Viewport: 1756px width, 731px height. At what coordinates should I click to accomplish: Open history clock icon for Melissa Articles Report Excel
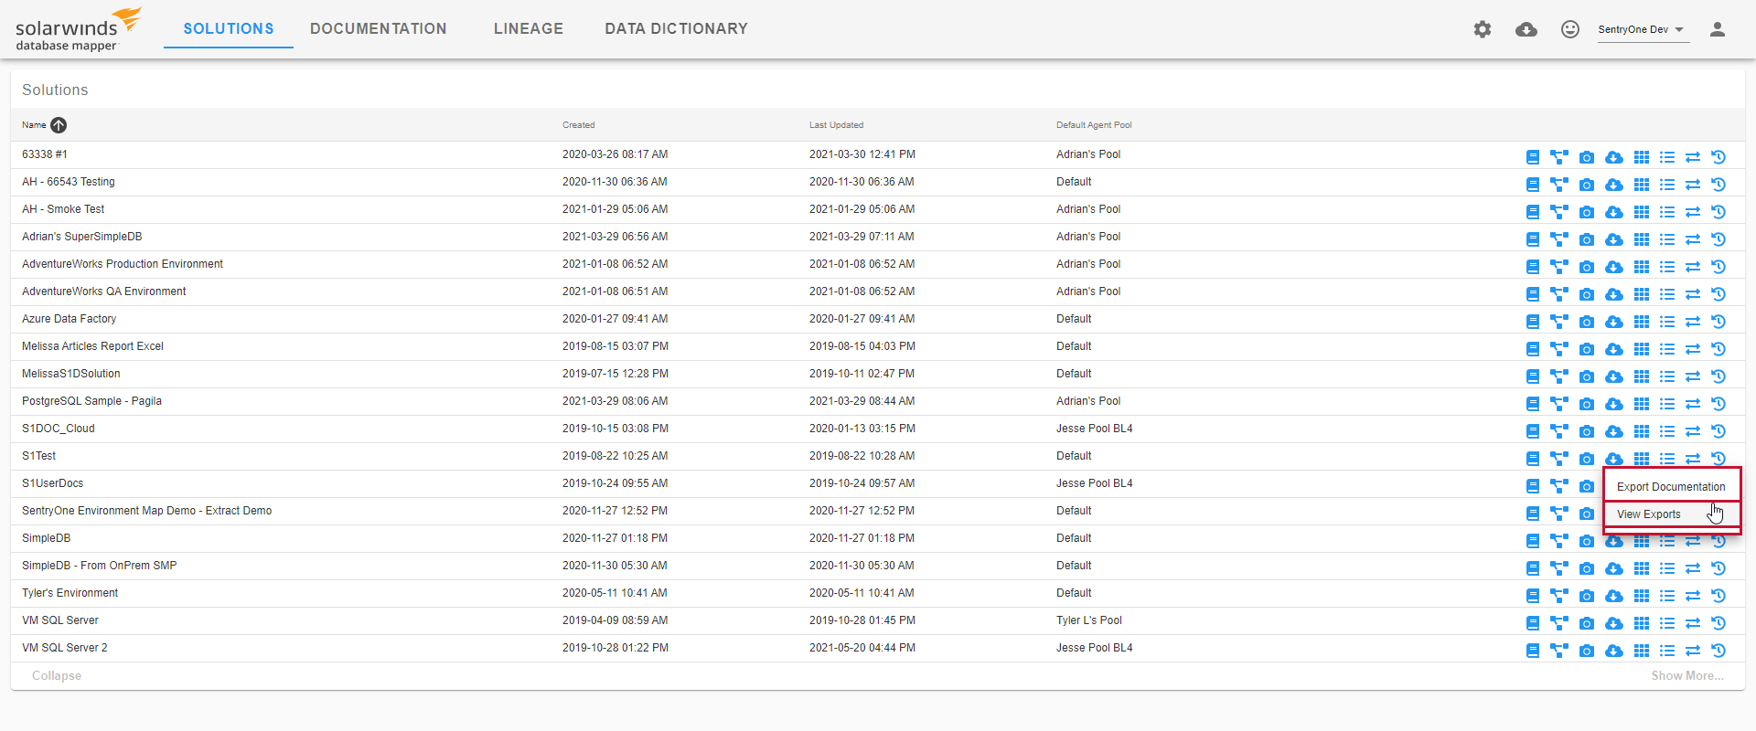pyautogui.click(x=1719, y=349)
